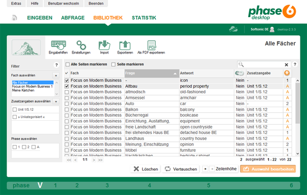Viewport: 307px width, 195px height.
Task: Click table scrollbar down arrow
Action: (298, 154)
